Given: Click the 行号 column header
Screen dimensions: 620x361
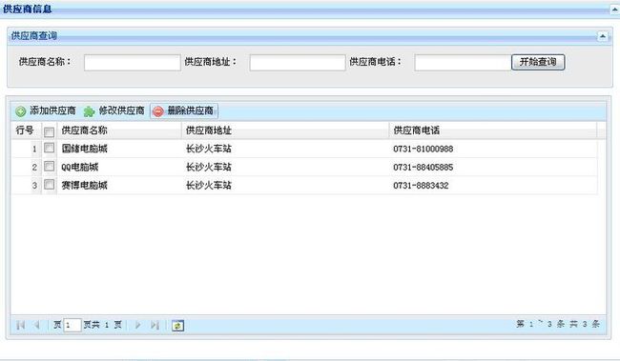Looking at the screenshot, I should coord(26,130).
